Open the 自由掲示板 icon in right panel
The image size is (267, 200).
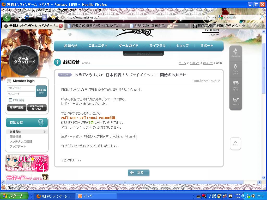[236, 53]
